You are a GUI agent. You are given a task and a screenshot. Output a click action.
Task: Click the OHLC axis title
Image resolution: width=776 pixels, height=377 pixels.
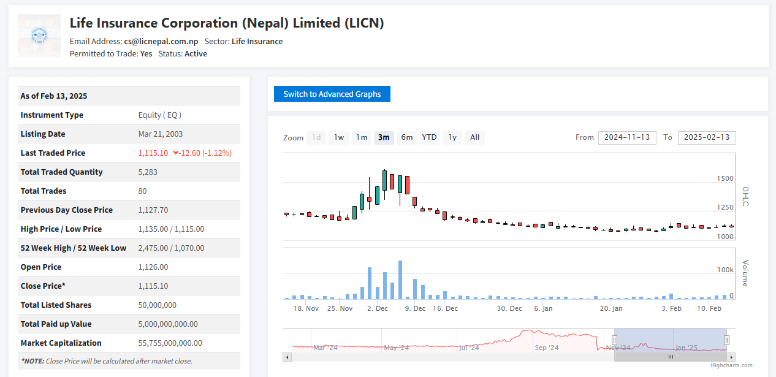pos(746,196)
